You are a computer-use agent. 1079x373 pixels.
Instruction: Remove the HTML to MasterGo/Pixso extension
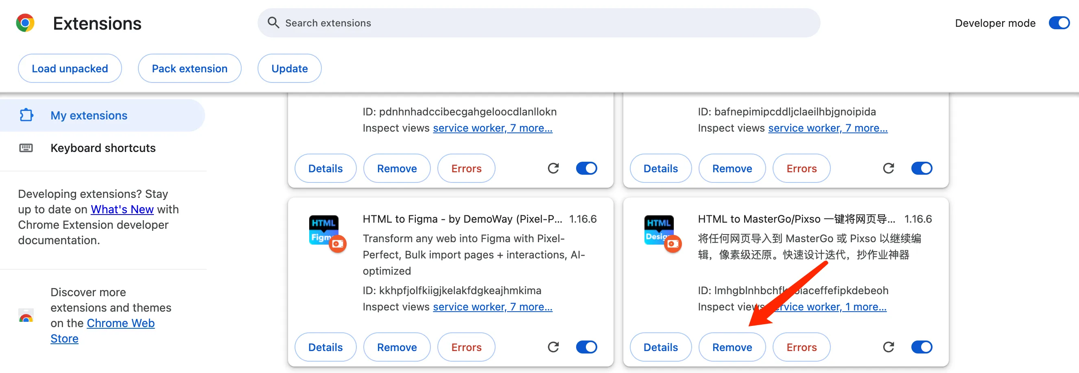[732, 347]
